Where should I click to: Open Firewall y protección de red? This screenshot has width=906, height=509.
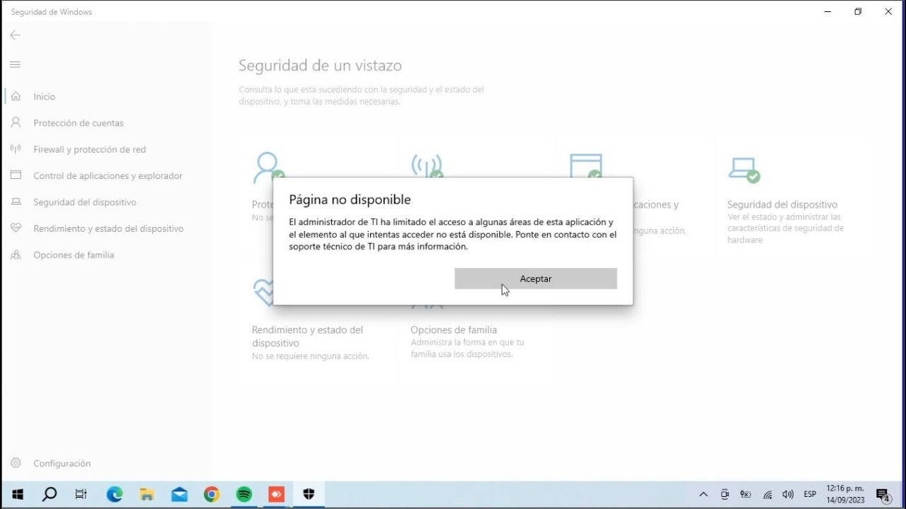point(89,149)
